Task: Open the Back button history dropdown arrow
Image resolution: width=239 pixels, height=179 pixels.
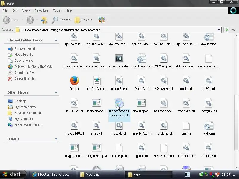Action: [22, 20]
